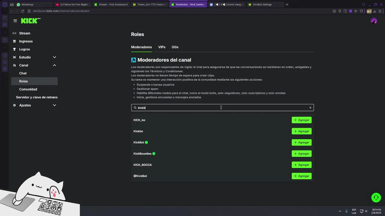Open the browser easy setup menu icon
The image size is (385, 216).
click(380, 11)
